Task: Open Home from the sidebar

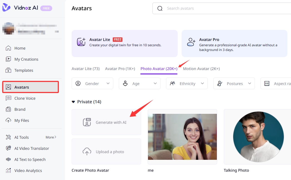Action: click(20, 48)
